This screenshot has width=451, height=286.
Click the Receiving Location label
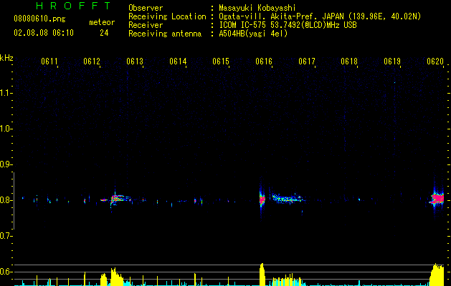coord(167,16)
